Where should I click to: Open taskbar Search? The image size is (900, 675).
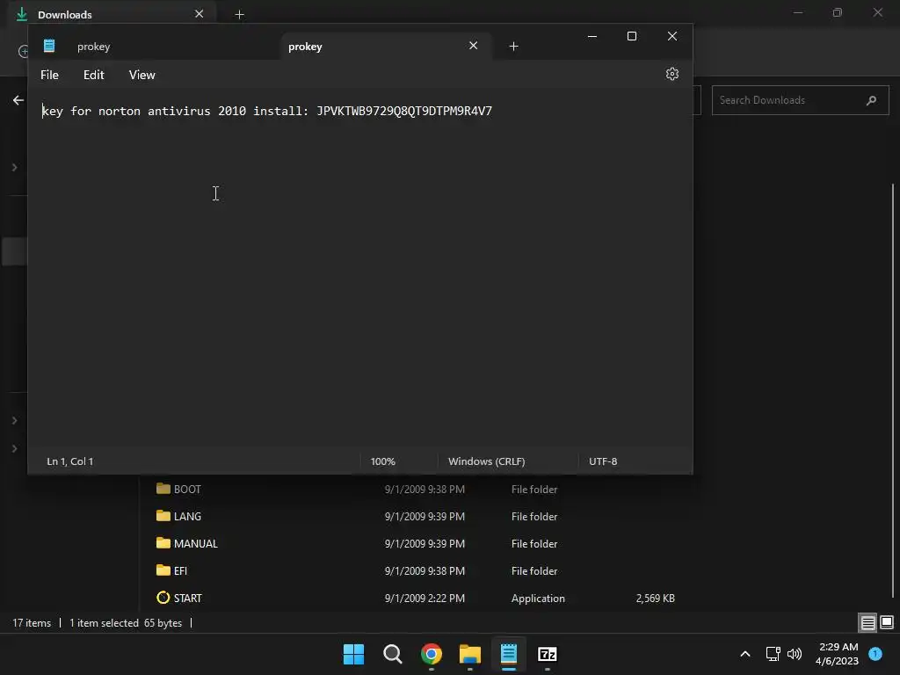pos(393,654)
